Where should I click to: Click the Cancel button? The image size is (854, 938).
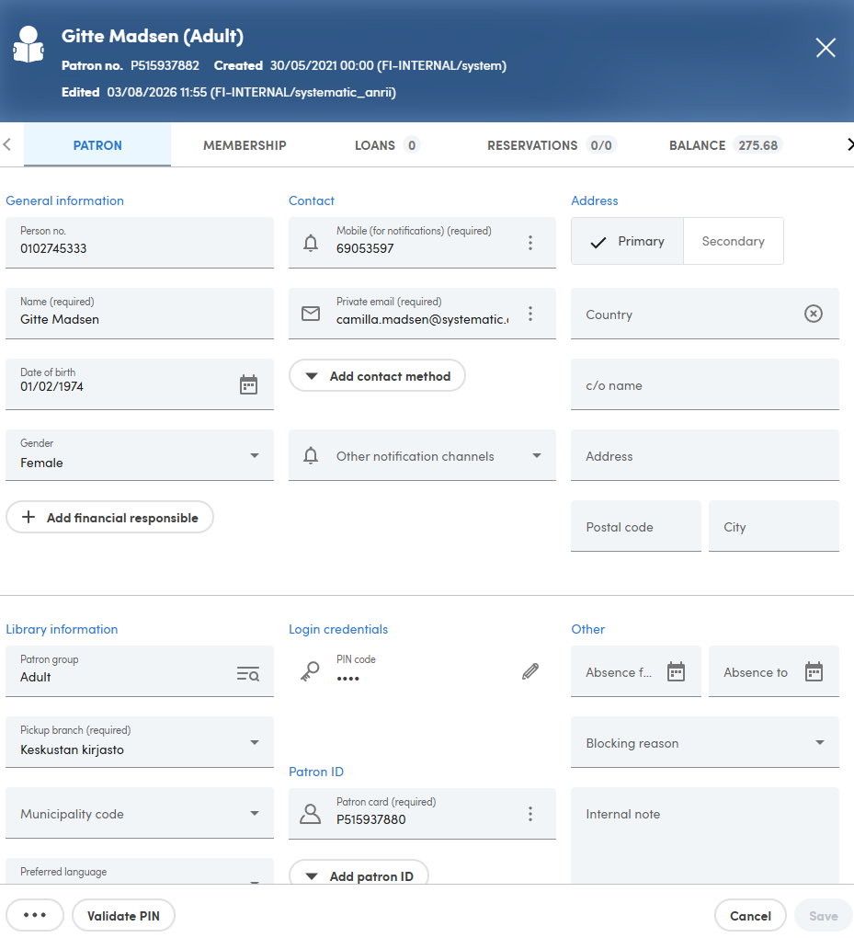coord(750,915)
